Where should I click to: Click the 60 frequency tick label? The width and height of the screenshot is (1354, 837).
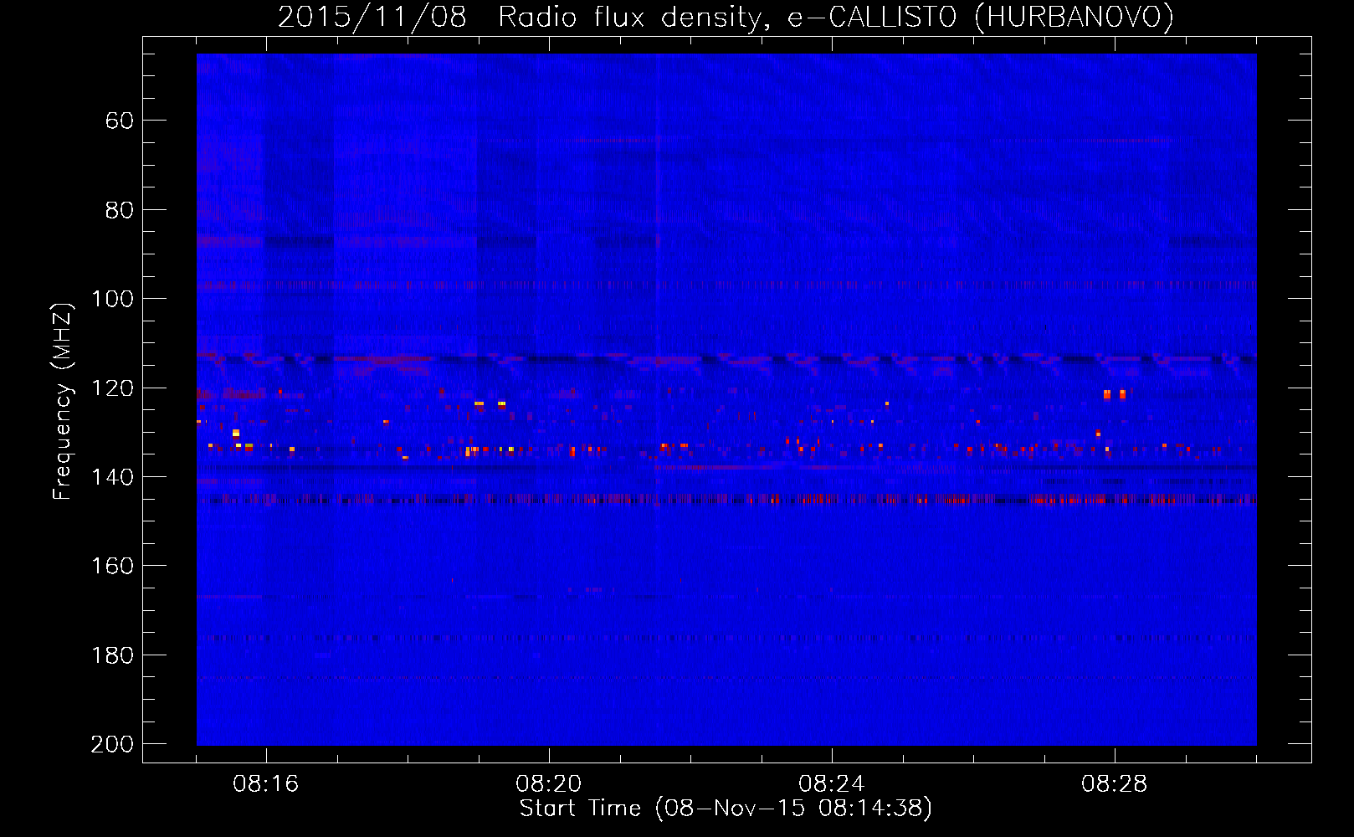[120, 121]
